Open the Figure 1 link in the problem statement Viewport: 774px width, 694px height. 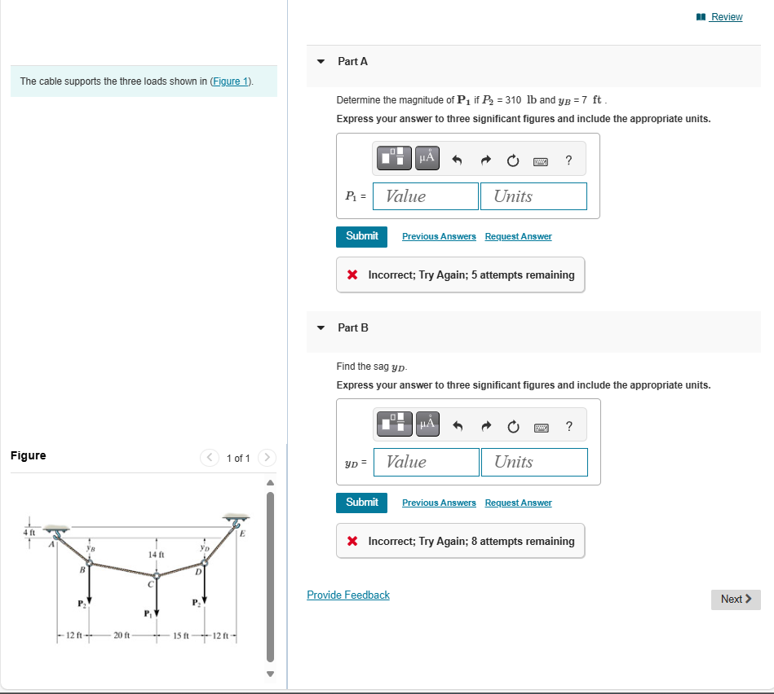(229, 81)
